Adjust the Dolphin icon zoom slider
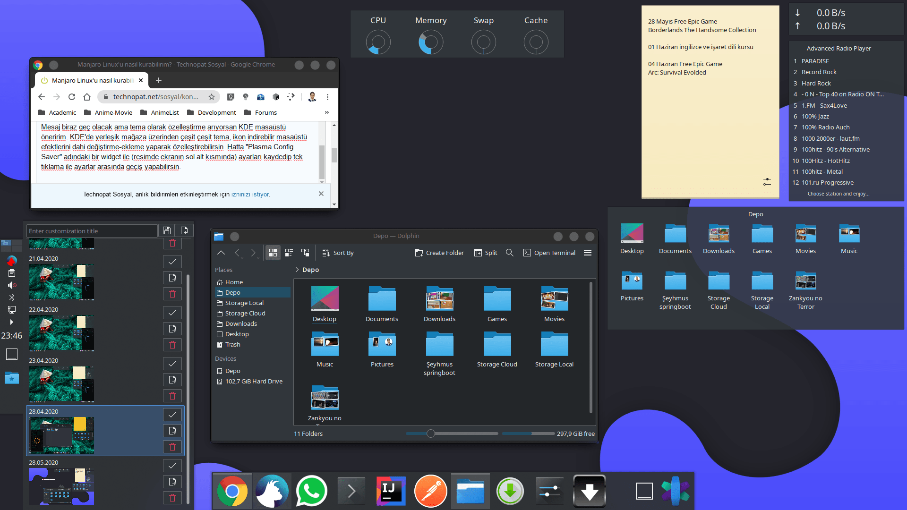This screenshot has width=907, height=510. tap(430, 433)
